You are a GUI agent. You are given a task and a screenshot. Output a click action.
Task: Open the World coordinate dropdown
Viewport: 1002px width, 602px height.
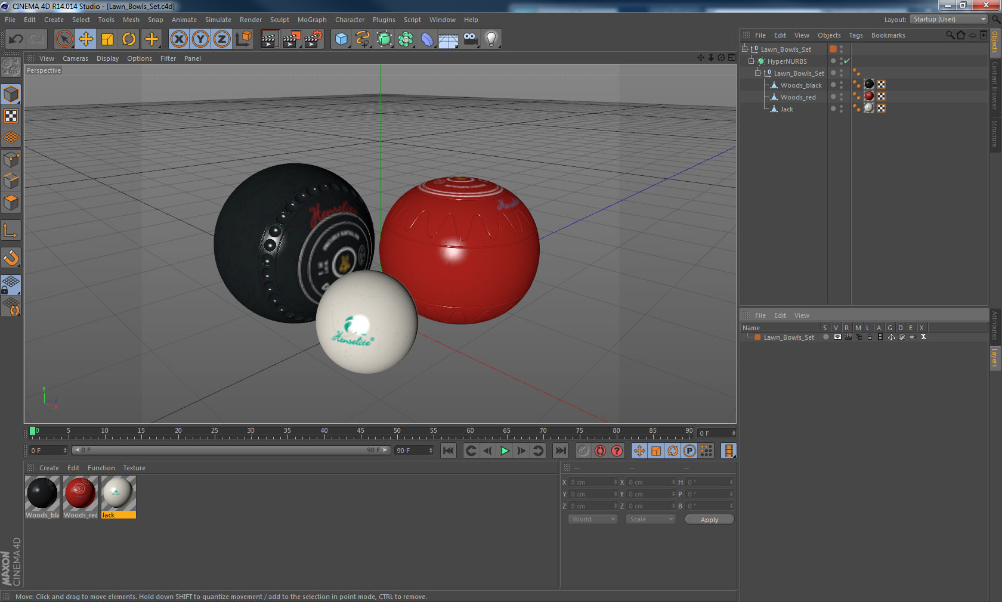pyautogui.click(x=592, y=519)
